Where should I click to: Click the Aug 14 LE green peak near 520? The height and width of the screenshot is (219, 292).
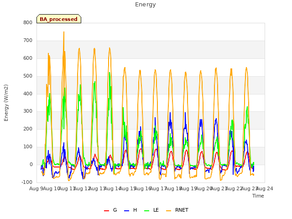tap(109, 73)
